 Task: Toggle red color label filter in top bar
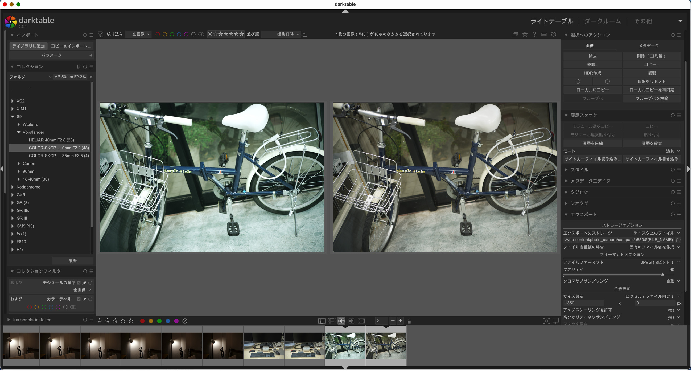click(158, 34)
